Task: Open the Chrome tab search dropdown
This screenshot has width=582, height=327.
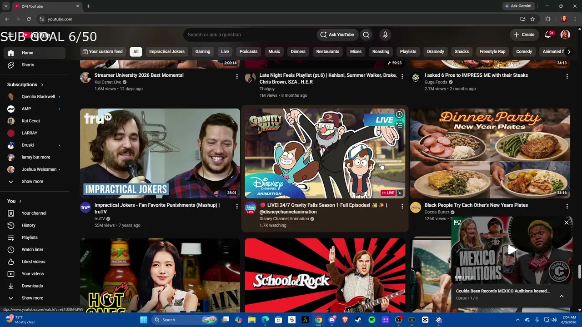Action: click(6, 6)
